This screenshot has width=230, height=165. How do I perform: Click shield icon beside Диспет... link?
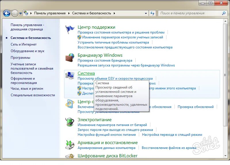click(79, 93)
